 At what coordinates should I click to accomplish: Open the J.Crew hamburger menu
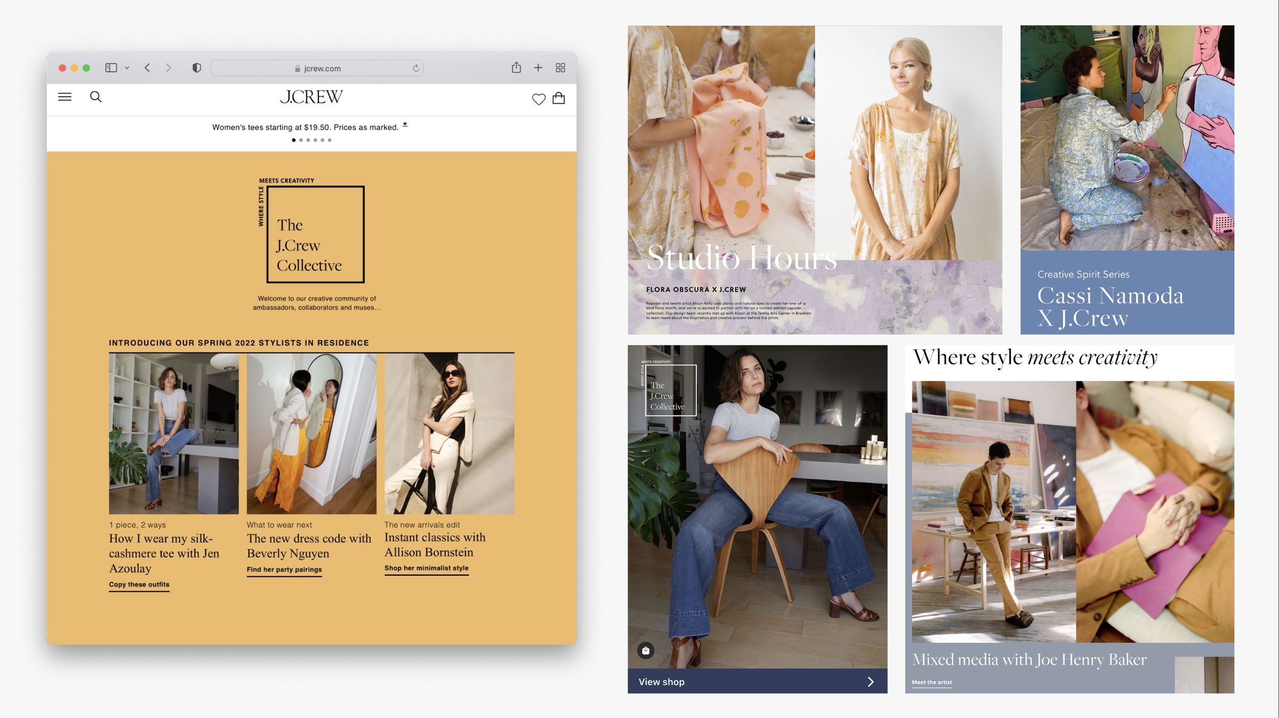(x=64, y=97)
